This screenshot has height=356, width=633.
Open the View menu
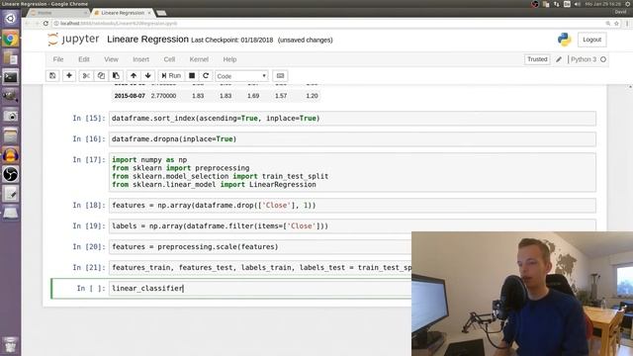111,59
